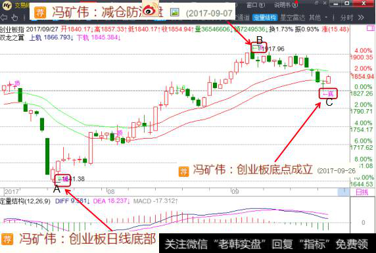Image resolution: width=376 pixels, height=253 pixels.
Task: Click the 顶 marker near chart left edge
Action: (x=17, y=83)
